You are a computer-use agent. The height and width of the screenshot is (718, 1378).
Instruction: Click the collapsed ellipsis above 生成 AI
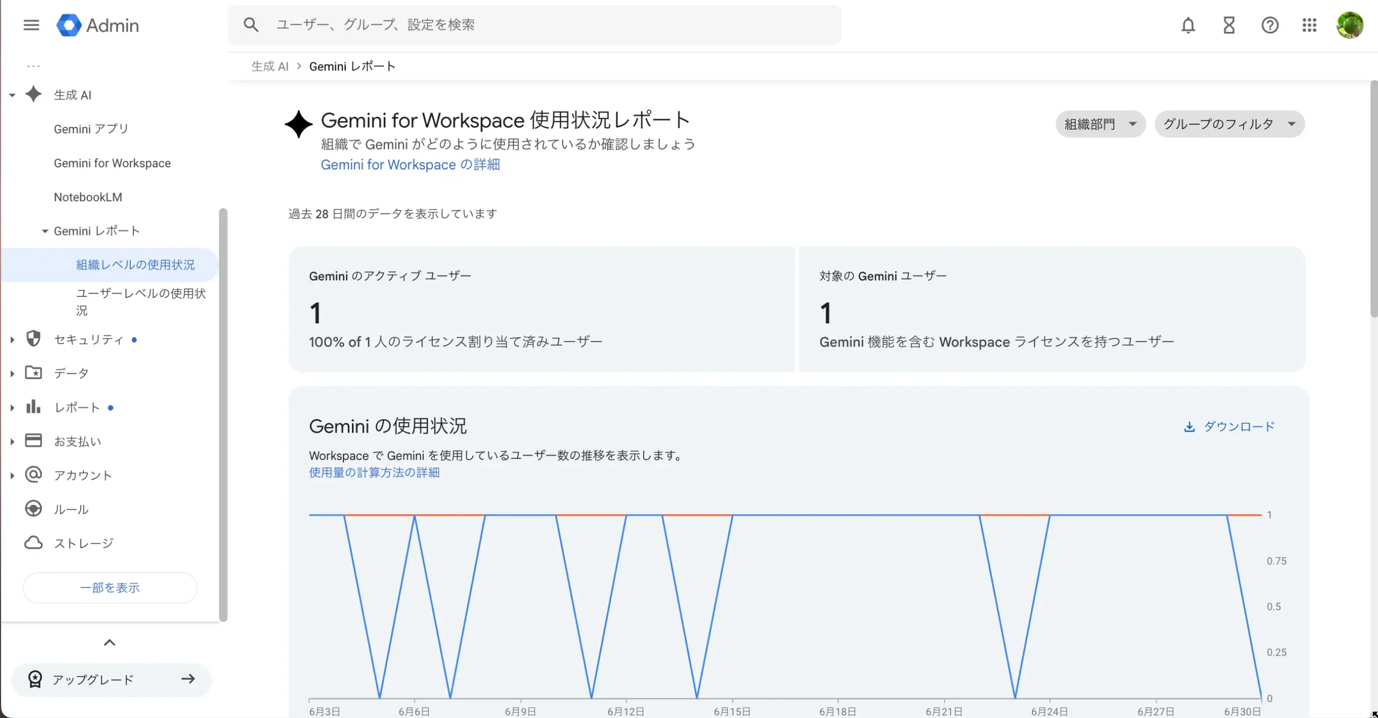pos(33,66)
